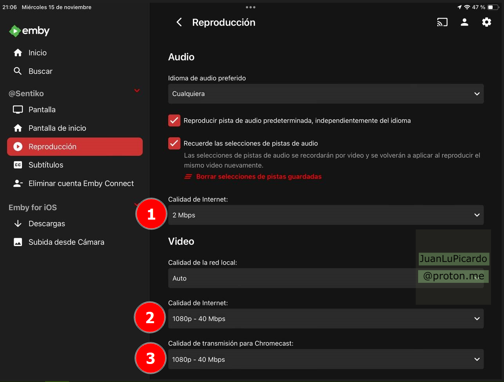The height and width of the screenshot is (382, 504).
Task: Go to Subtítulos settings
Action: [45, 165]
